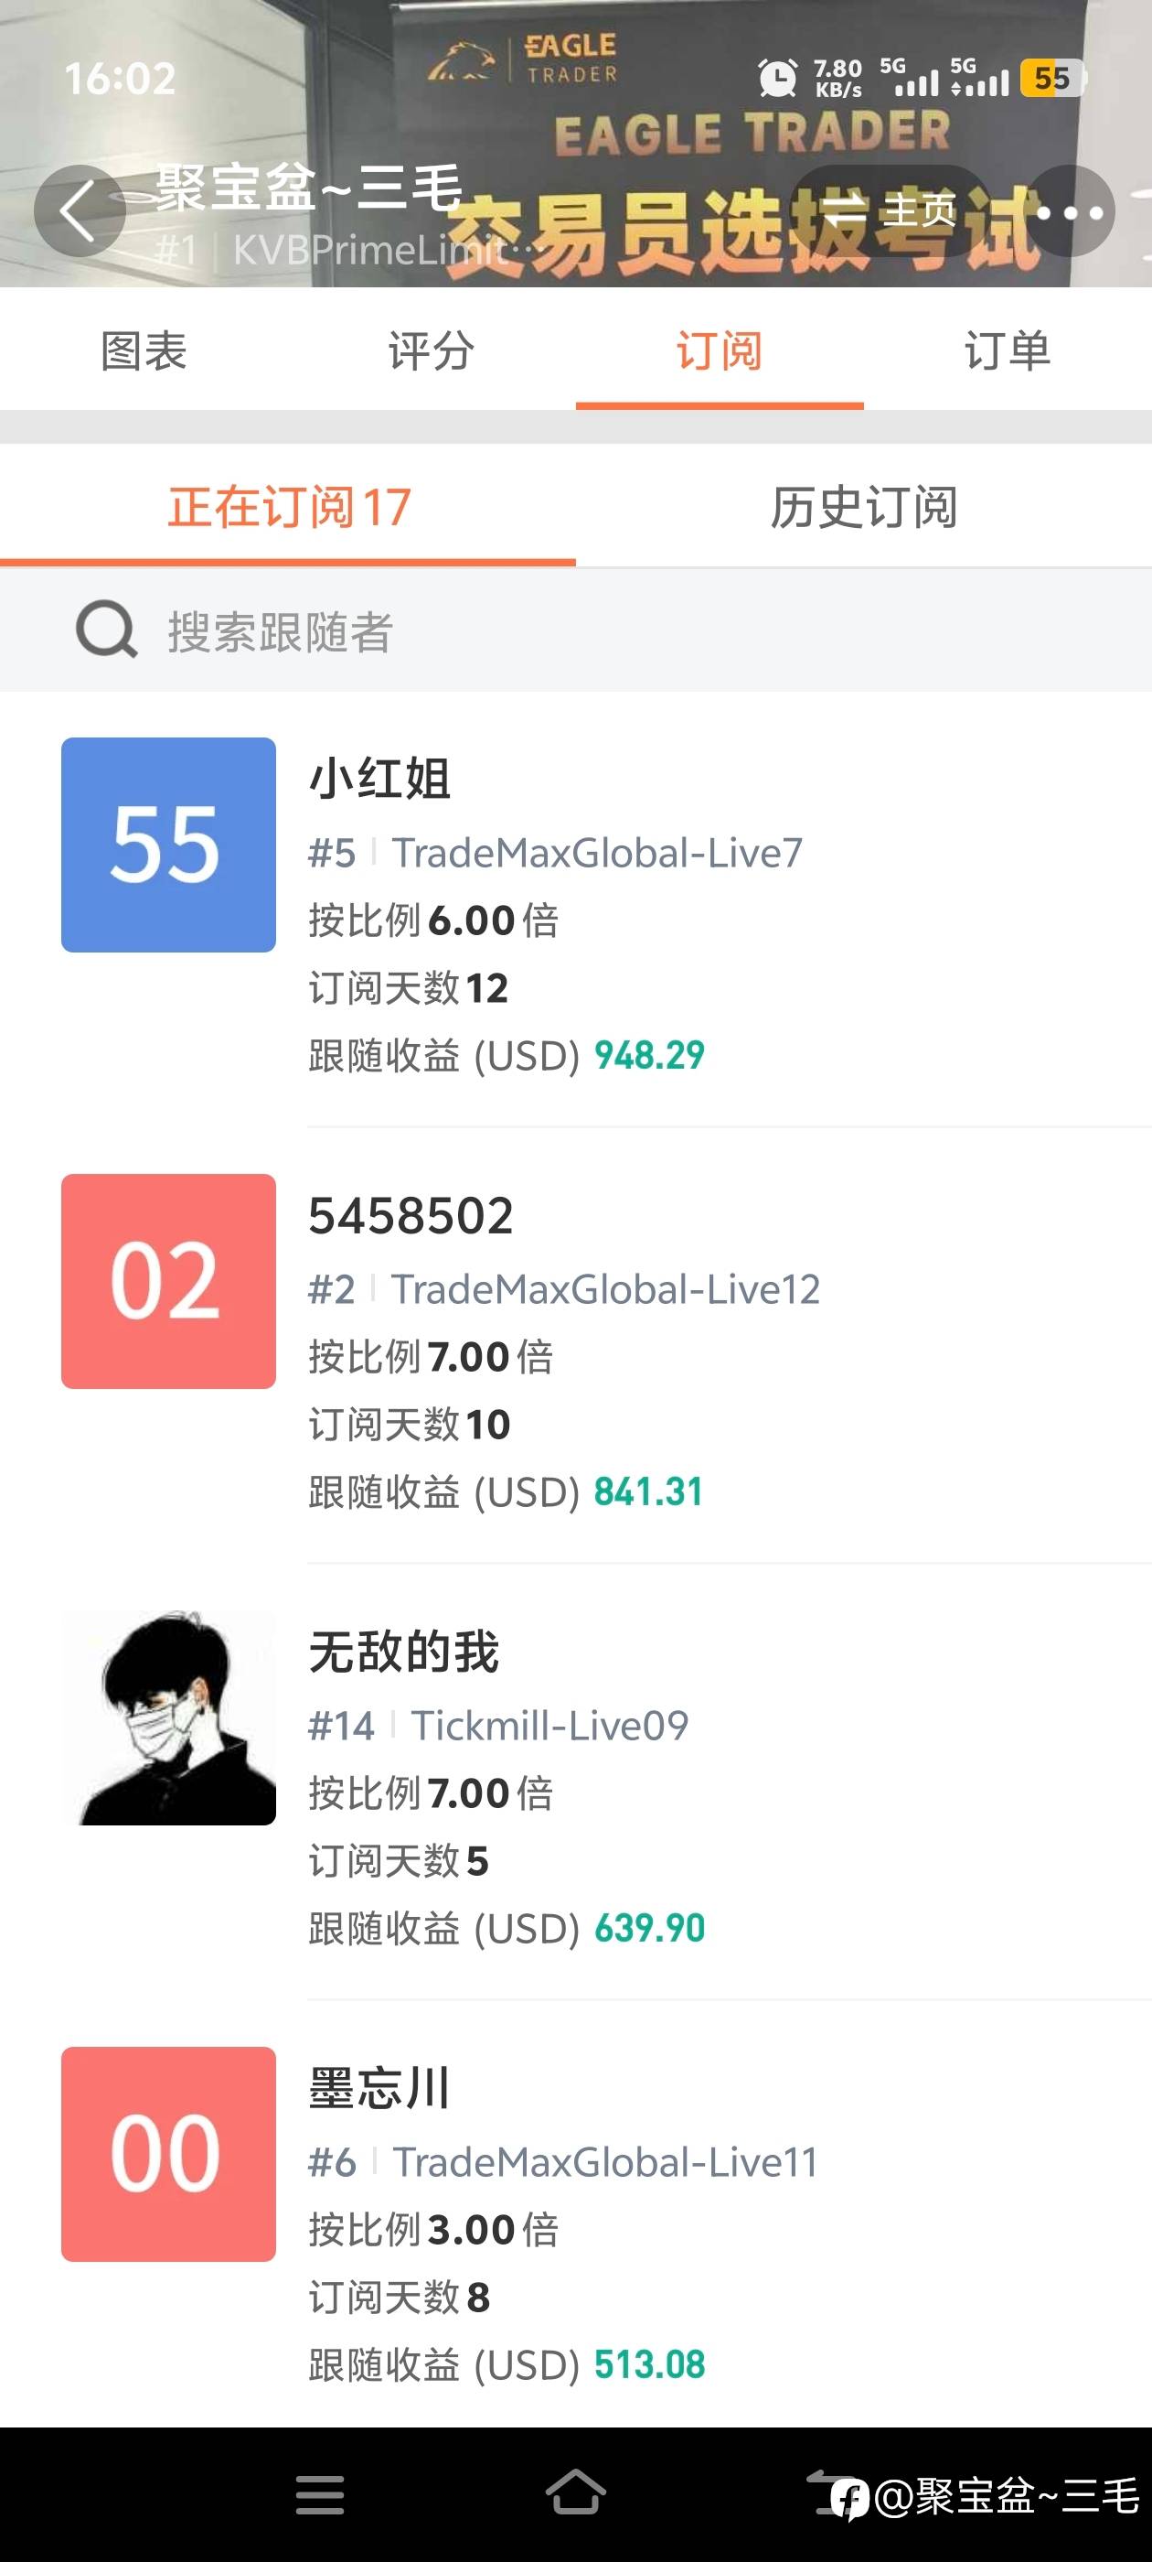Switch to the 评分 tab
This screenshot has height=2562, width=1152.
click(x=432, y=351)
